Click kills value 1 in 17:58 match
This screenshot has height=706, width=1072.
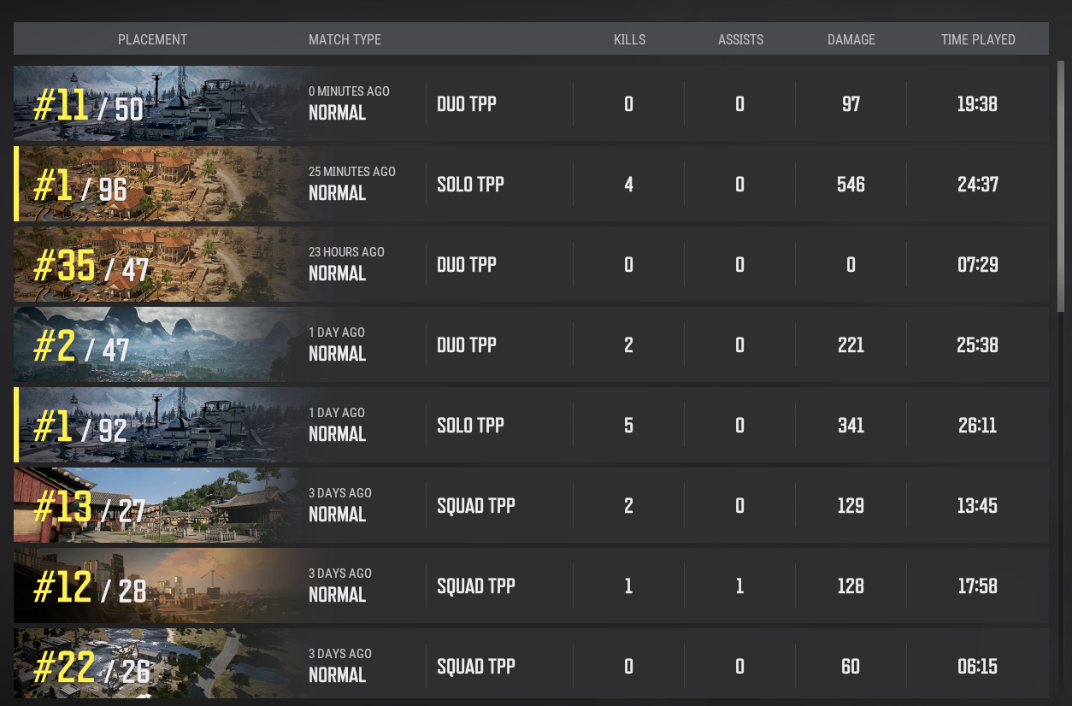(x=629, y=586)
